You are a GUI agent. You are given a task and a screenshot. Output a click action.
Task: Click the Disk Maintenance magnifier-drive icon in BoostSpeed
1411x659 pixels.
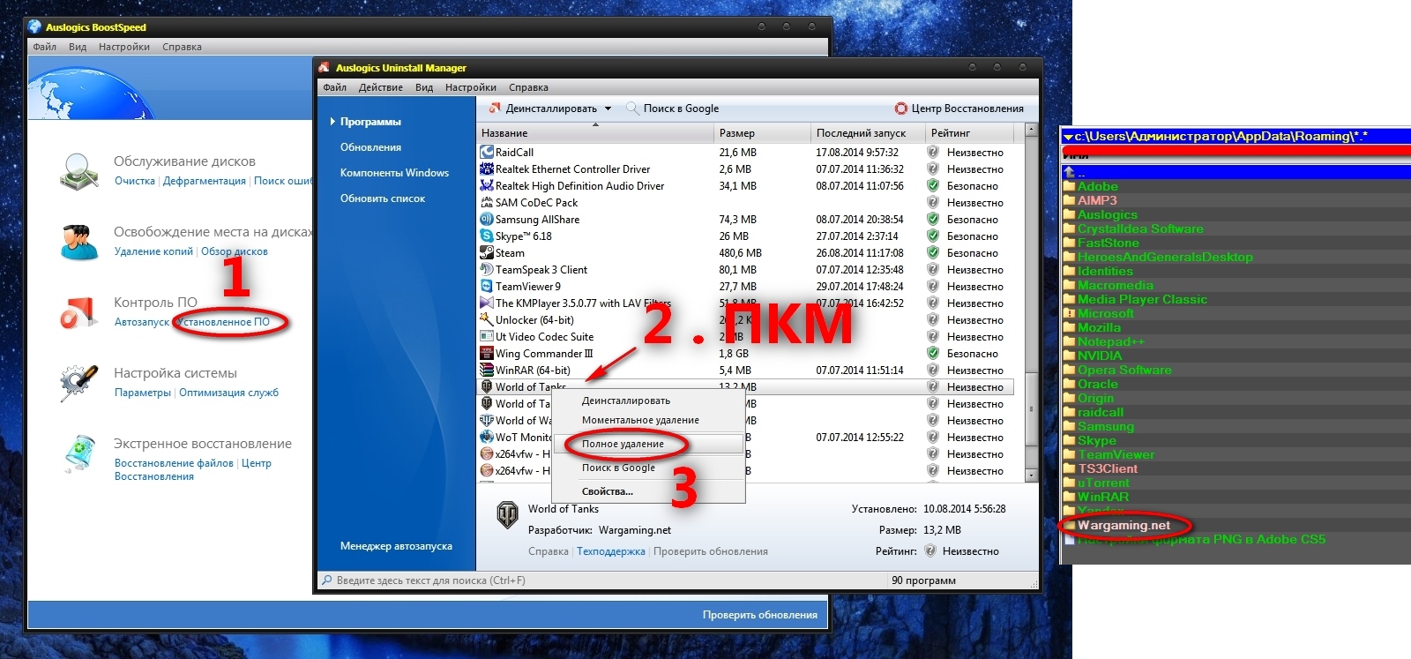click(x=78, y=170)
